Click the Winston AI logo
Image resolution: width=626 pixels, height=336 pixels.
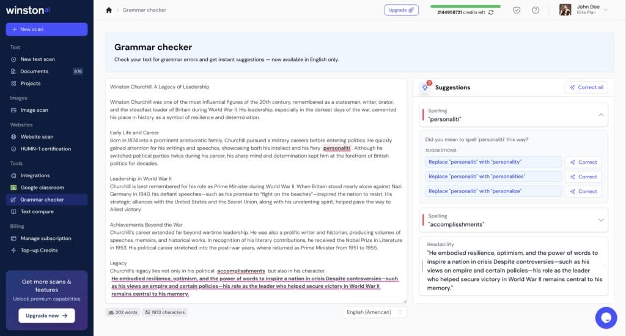[x=26, y=10]
